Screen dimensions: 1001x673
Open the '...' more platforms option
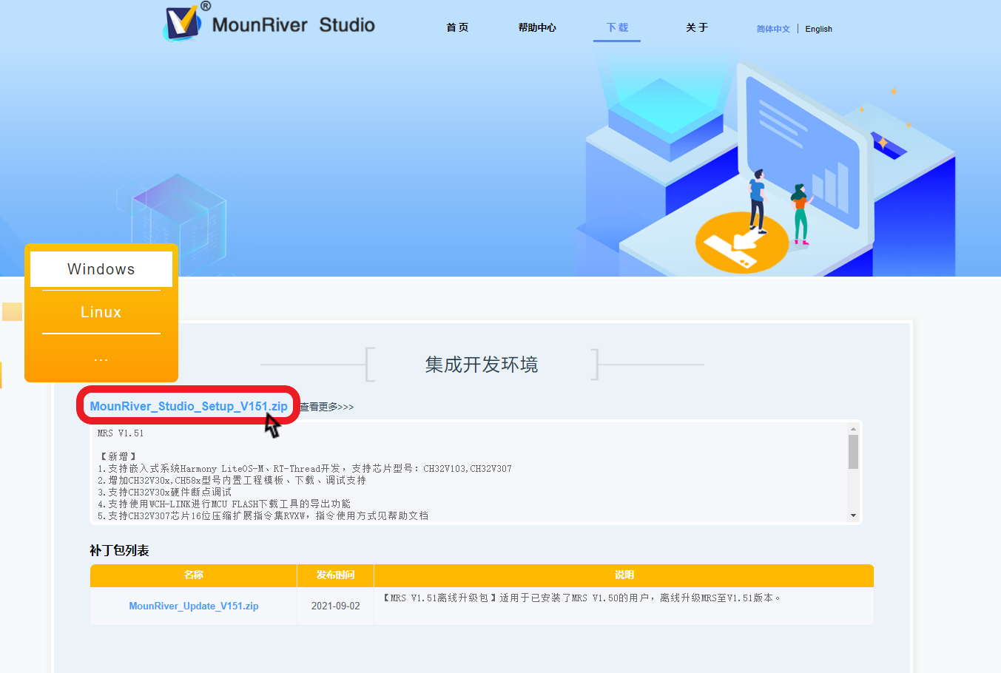(101, 359)
